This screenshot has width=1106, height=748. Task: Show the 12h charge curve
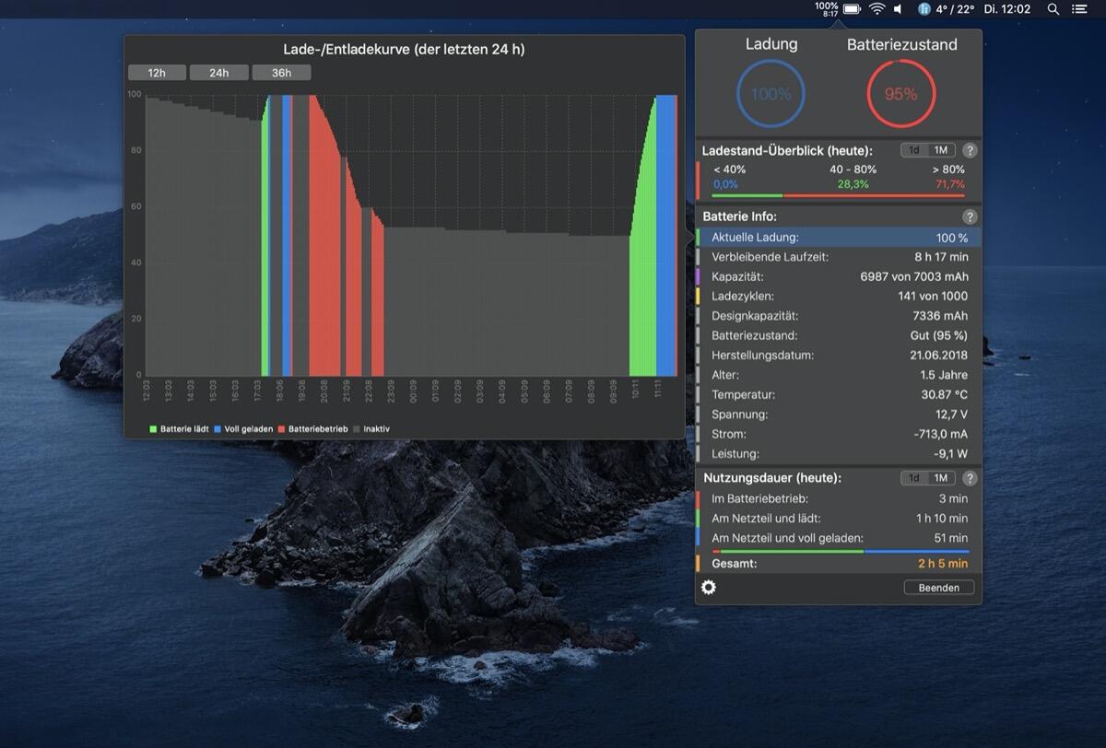157,73
